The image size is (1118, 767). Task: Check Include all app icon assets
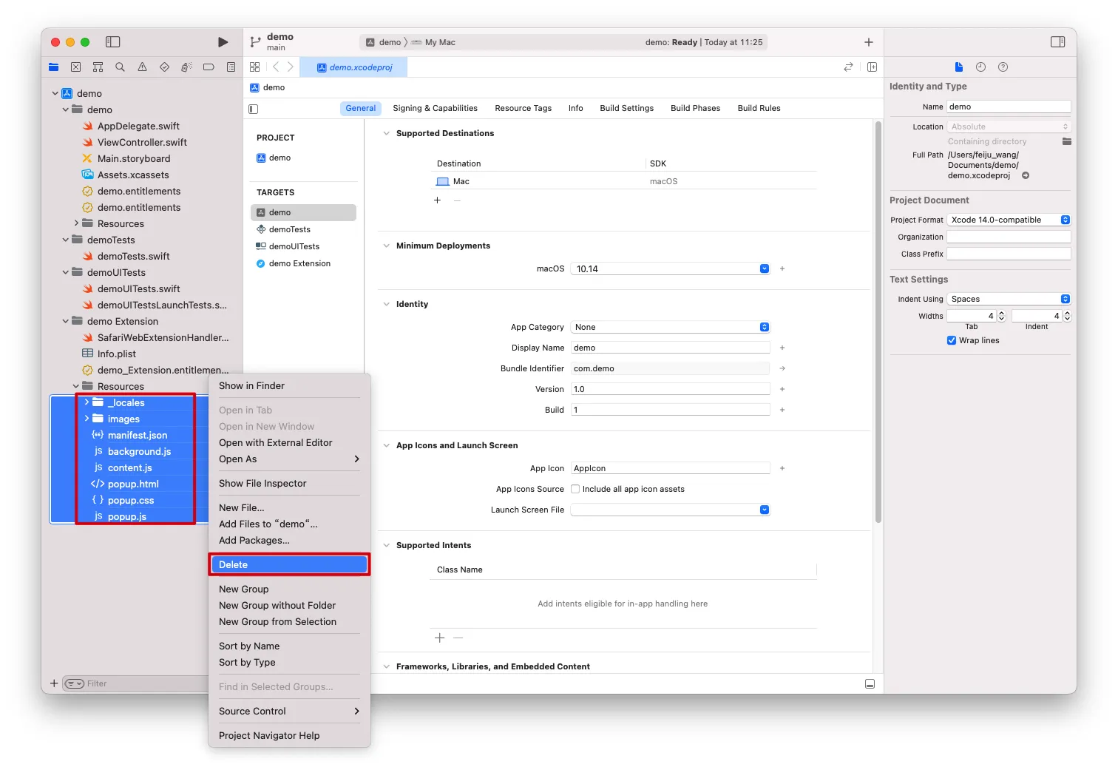[x=575, y=489]
